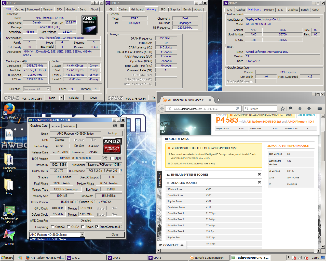Click the Close button in CPU-Z

coord(93,98)
